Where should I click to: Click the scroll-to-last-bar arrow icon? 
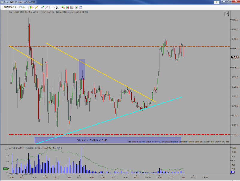click(x=226, y=13)
